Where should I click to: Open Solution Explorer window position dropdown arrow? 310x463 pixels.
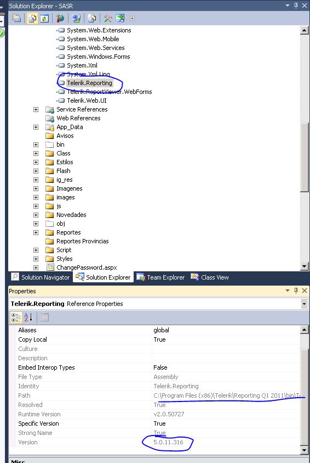click(288, 5)
